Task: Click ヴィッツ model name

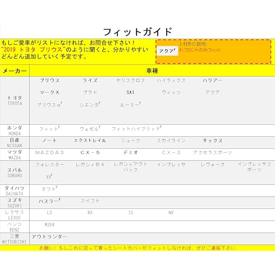Action: click(171, 92)
